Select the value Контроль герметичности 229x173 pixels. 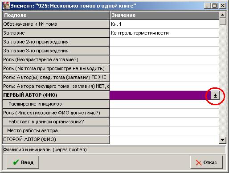pyautogui.click(x=164, y=33)
